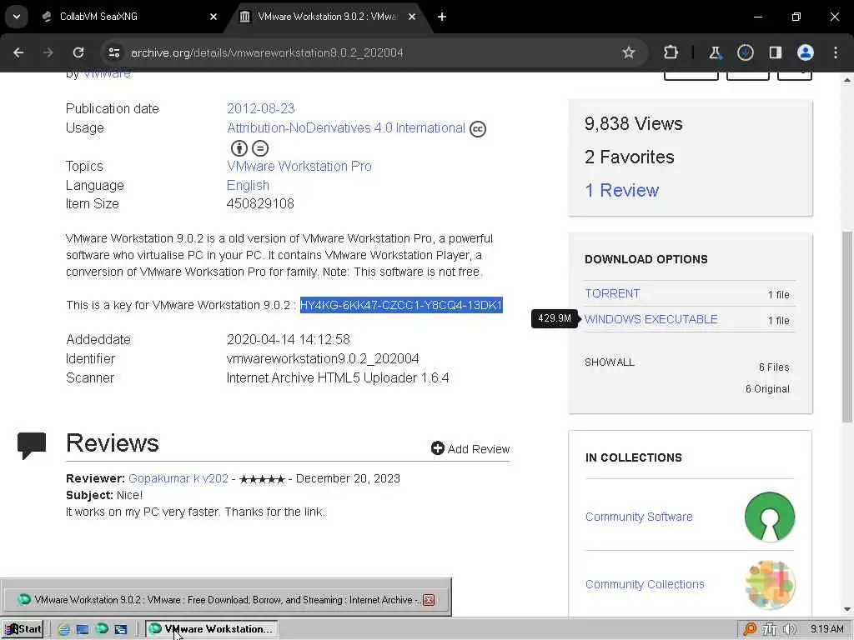854x640 pixels.
Task: Open the Chrome three-dot menu
Action: point(836,52)
